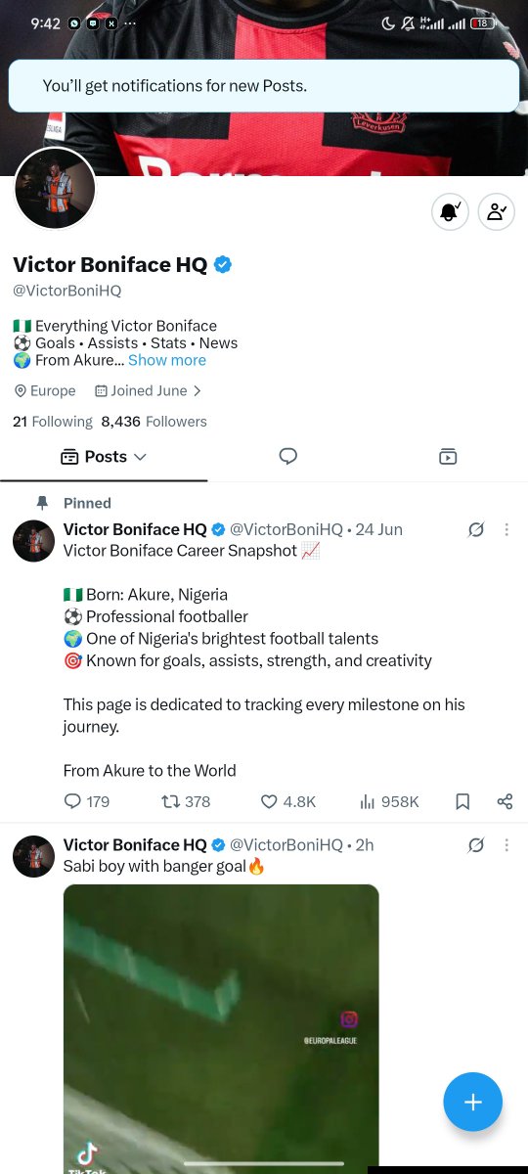The image size is (528, 1174).
Task: Share the pinned post
Action: [505, 801]
